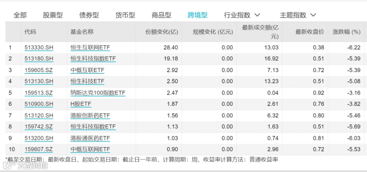367x172 pixels.
Task: Select the 债券型 tab
Action: (x=89, y=15)
